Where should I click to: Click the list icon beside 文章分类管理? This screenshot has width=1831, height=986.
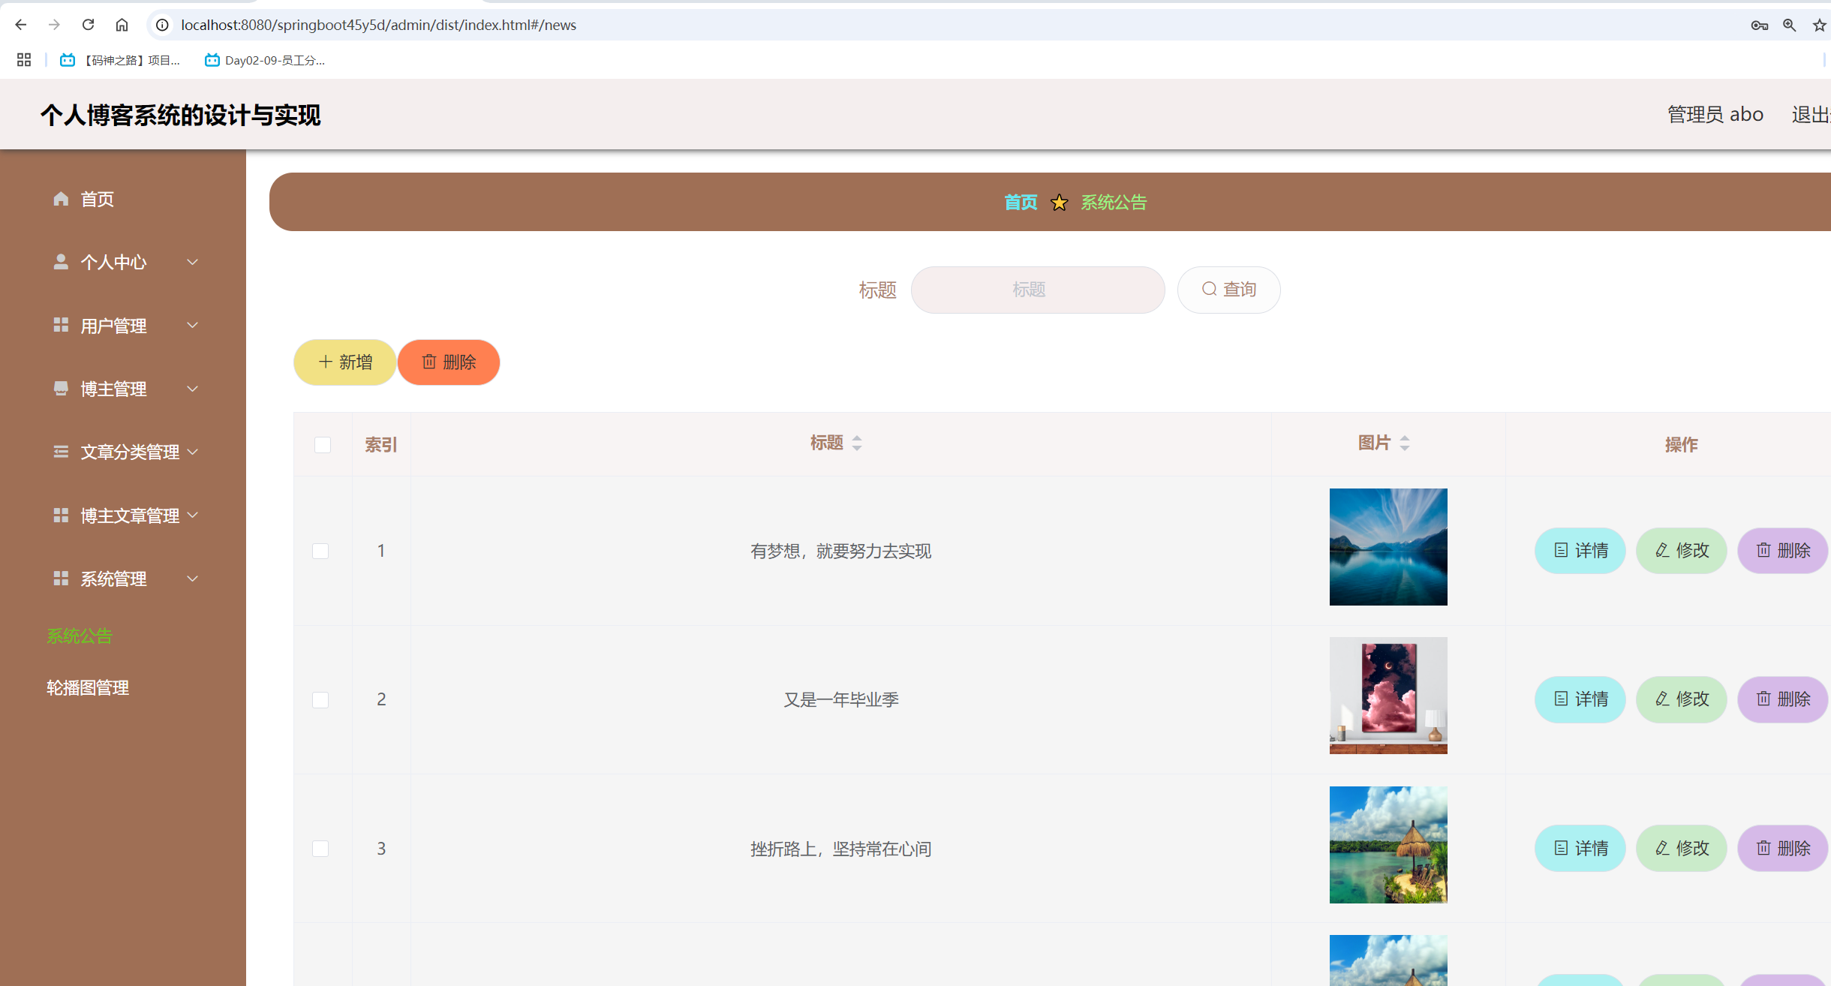tap(61, 451)
